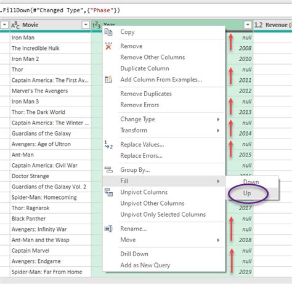Select the Iron Man 2 cell

[51, 59]
